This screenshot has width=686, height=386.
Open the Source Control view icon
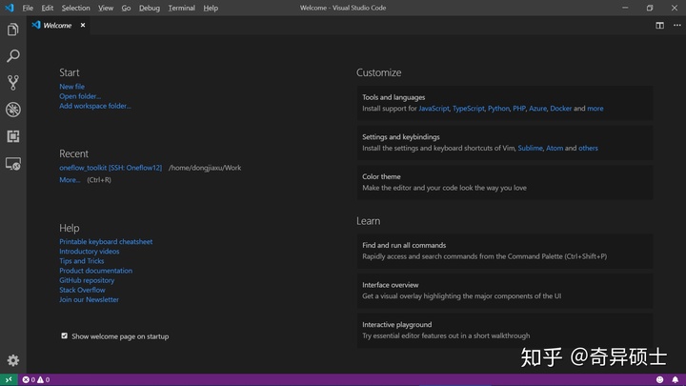tap(13, 83)
